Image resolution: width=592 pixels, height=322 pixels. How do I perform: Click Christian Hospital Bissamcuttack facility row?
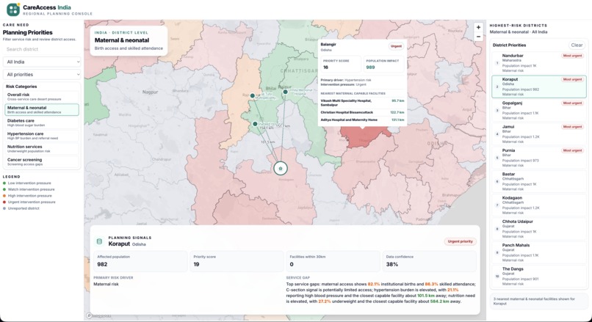(362, 112)
